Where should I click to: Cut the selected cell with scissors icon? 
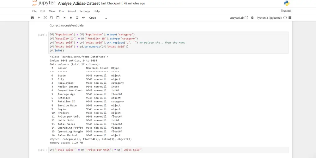(x=45, y=18)
